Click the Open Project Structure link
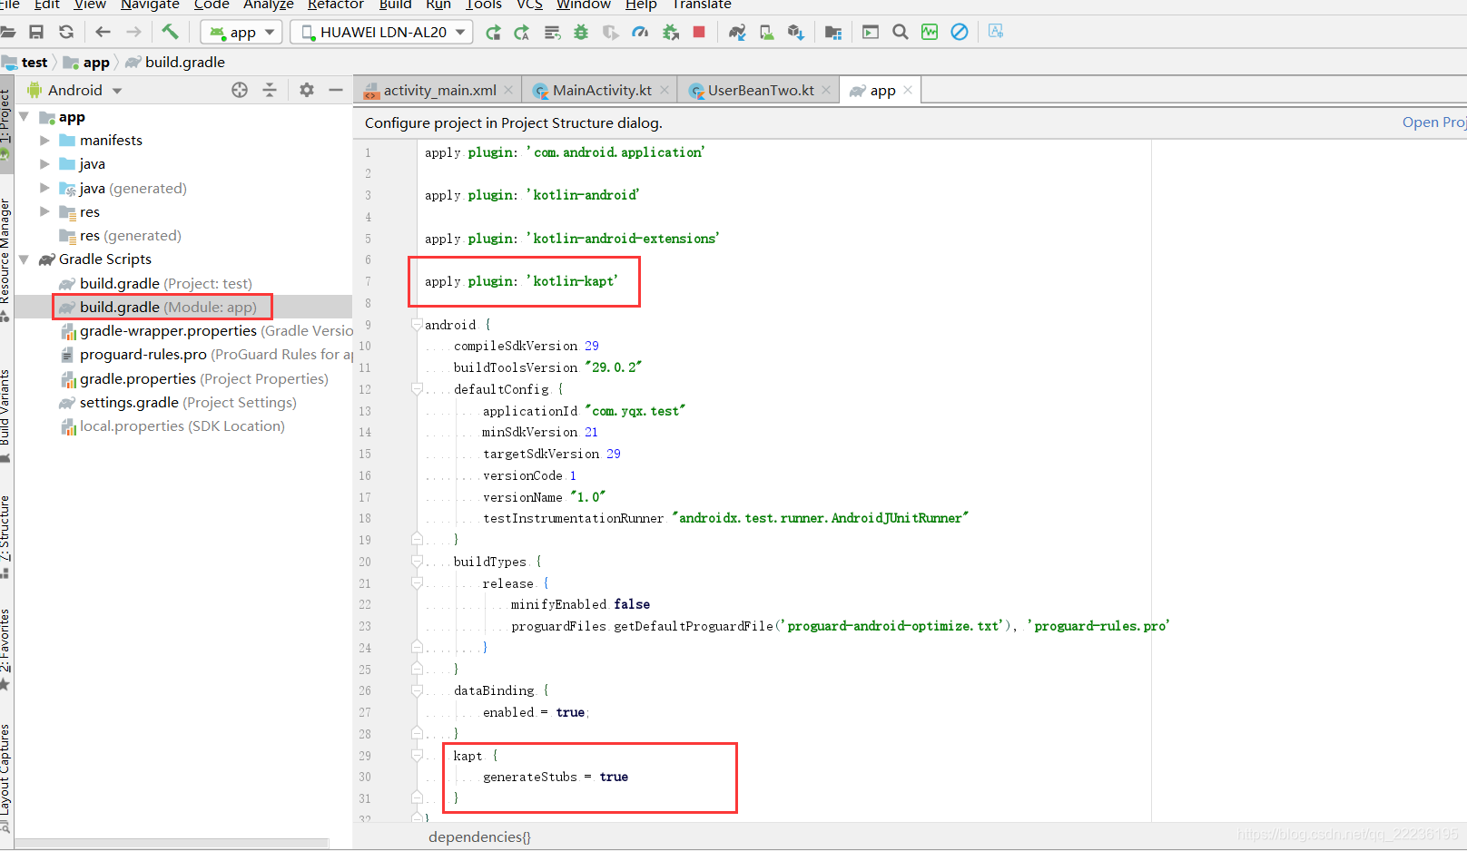This screenshot has width=1467, height=851. click(x=1434, y=122)
